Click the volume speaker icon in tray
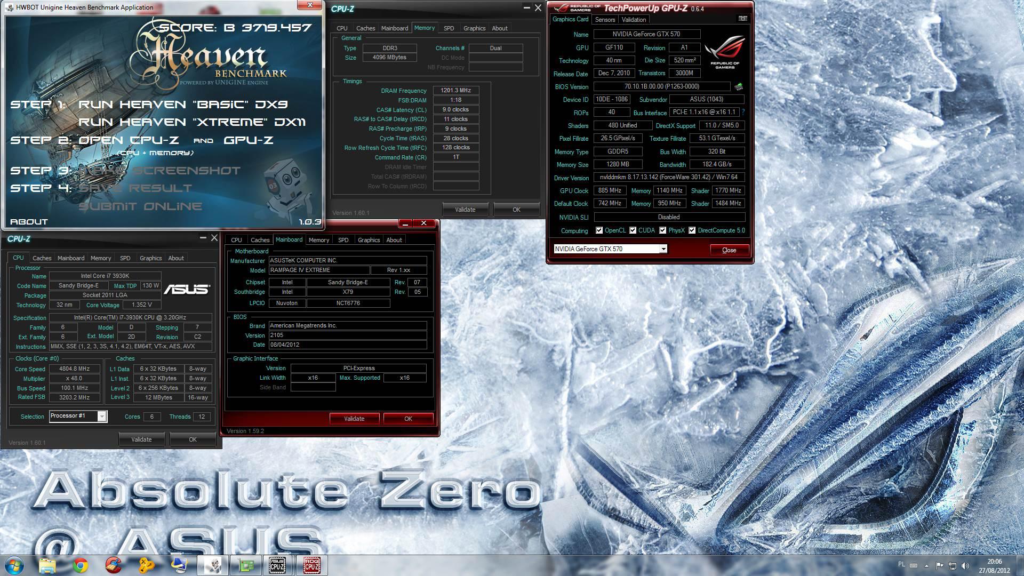This screenshot has height=576, width=1024. pyautogui.click(x=965, y=565)
